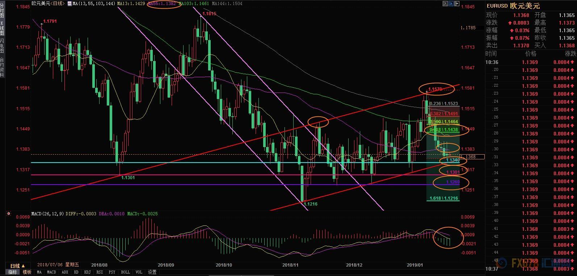
Task: Click the 10:36 tick row
Action: (x=531, y=62)
